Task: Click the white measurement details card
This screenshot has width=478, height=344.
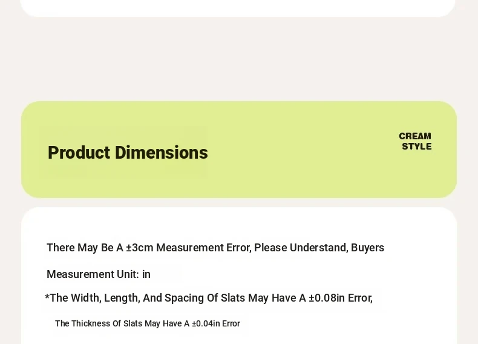Action: [x=239, y=276]
